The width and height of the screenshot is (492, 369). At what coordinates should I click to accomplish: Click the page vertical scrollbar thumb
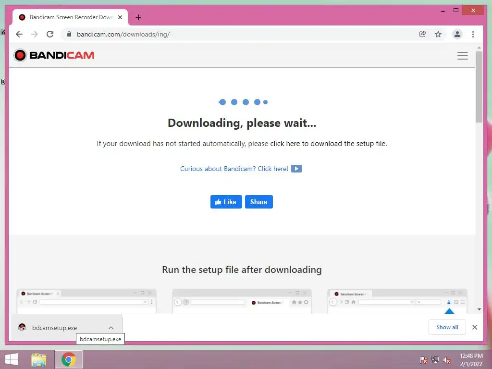(x=479, y=87)
